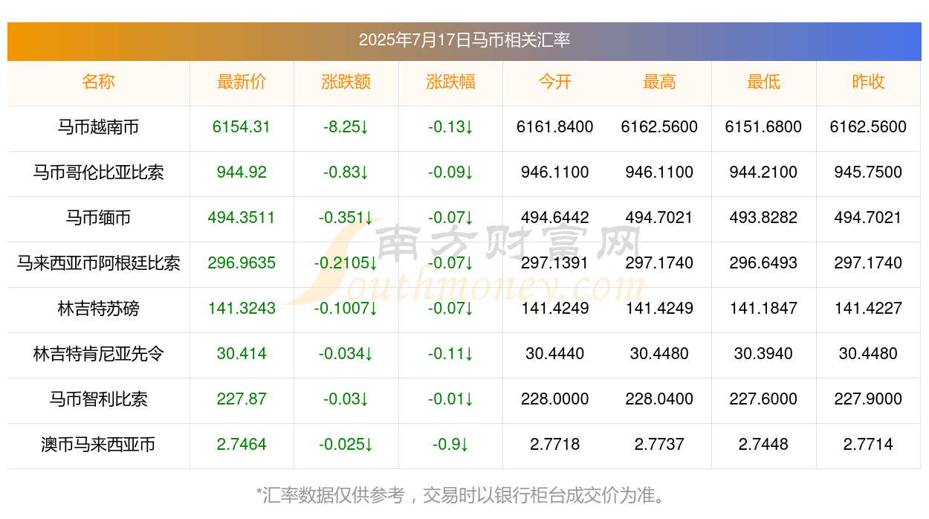Image resolution: width=929 pixels, height=519 pixels.
Task: Select the 今开 column header
Action: click(555, 82)
